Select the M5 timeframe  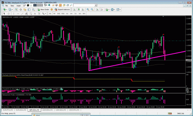click(x=54, y=14)
